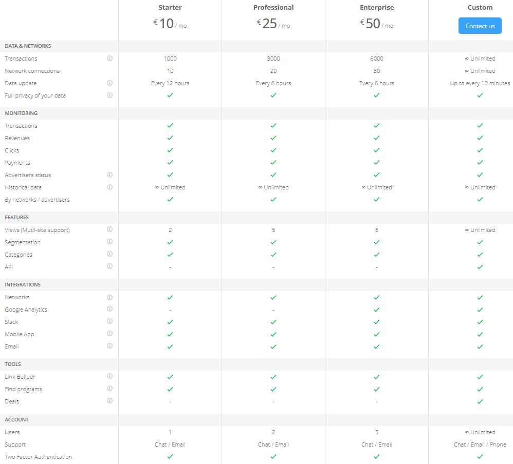Click the Two Factor Authentication label

pyautogui.click(x=38, y=457)
